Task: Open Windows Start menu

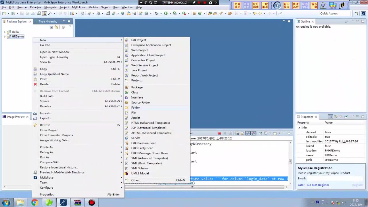Action: (x=6, y=203)
